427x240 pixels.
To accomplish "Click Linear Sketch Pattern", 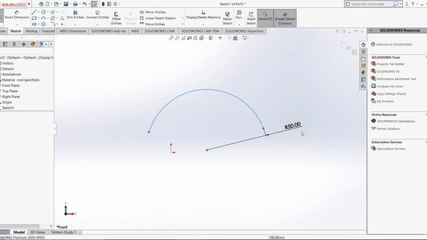I will pos(157,18).
